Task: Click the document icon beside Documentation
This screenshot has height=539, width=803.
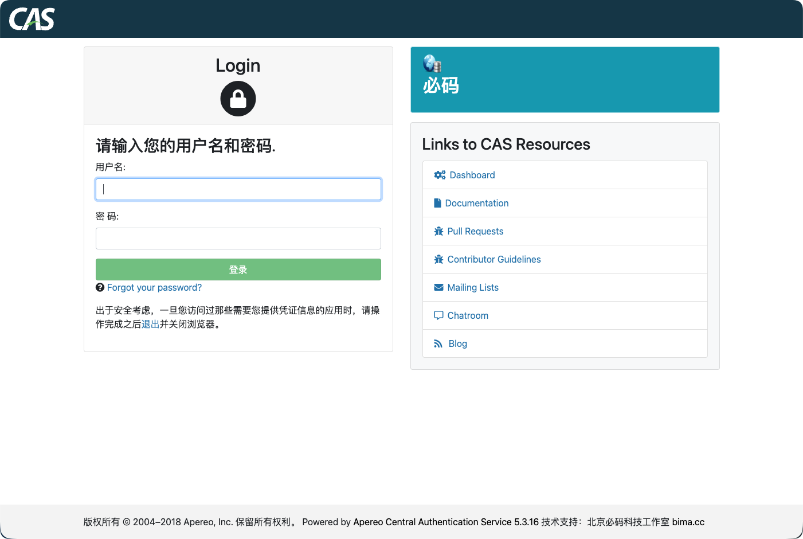Action: pos(438,202)
